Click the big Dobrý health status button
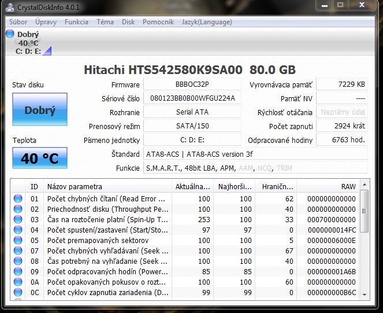The height and width of the screenshot is (313, 383). [39, 110]
